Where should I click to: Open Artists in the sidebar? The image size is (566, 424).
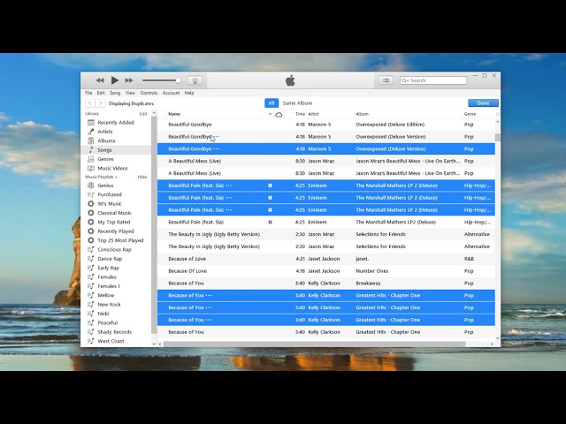[105, 132]
